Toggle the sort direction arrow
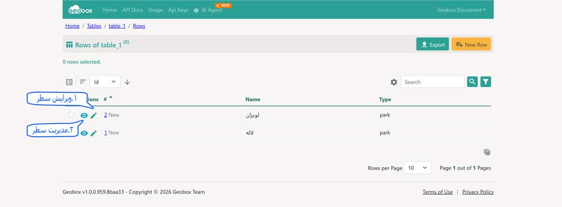Viewport: 562px width, 207px height. tap(127, 82)
